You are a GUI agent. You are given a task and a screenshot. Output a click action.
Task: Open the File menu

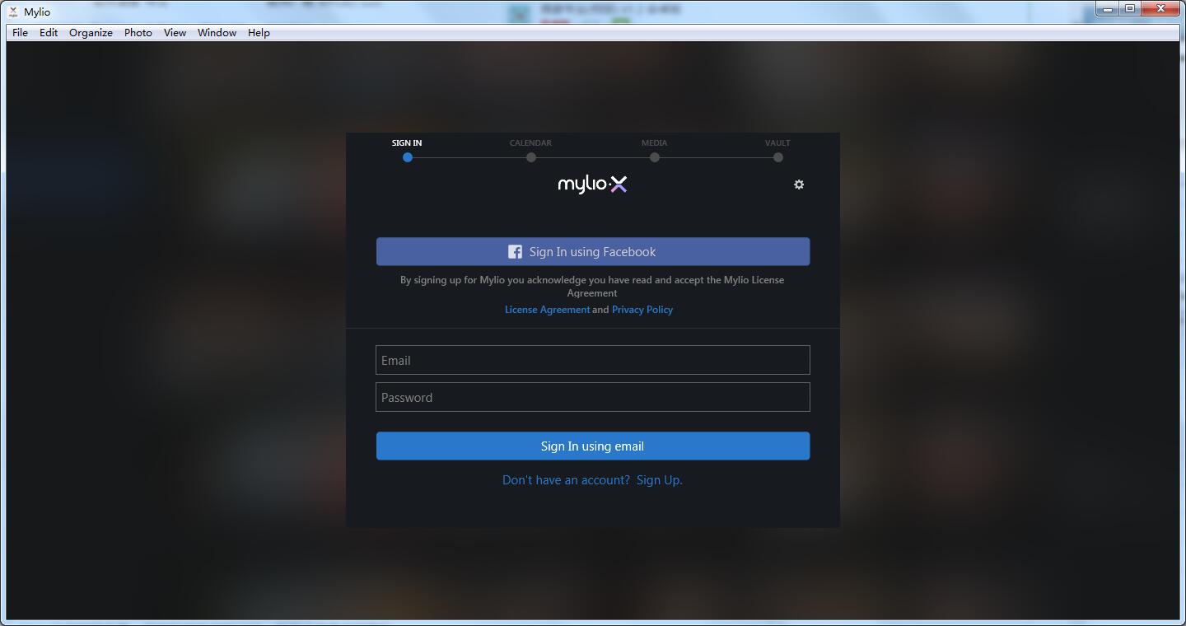pos(20,33)
